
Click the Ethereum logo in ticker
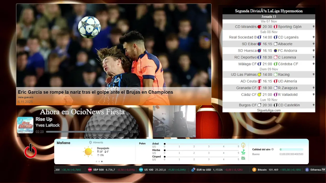(307, 170)
